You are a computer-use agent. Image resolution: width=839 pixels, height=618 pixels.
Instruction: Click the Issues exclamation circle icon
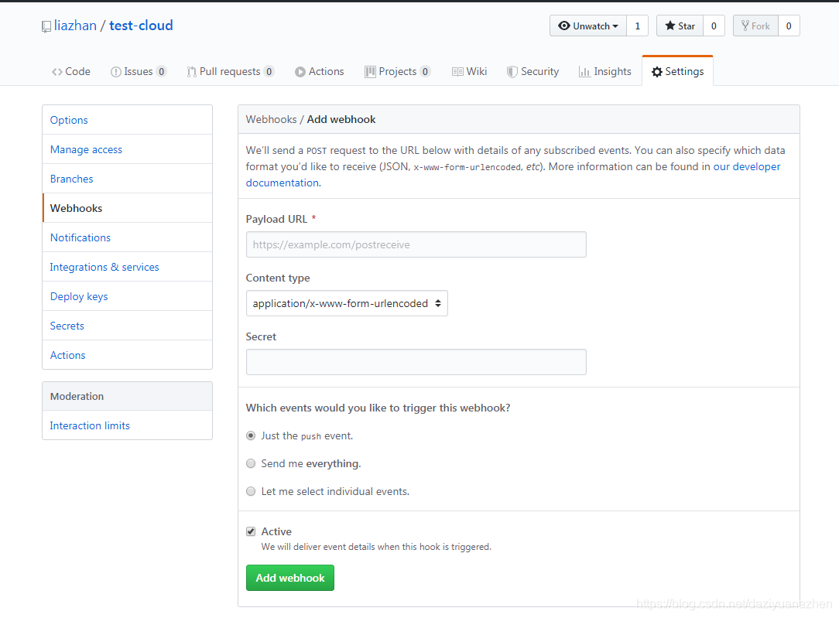pyautogui.click(x=115, y=72)
